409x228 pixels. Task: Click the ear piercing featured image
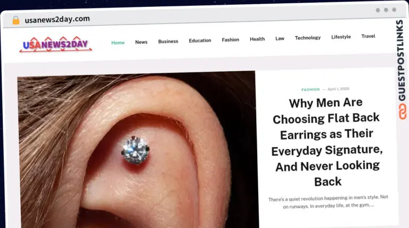pyautogui.click(x=137, y=150)
